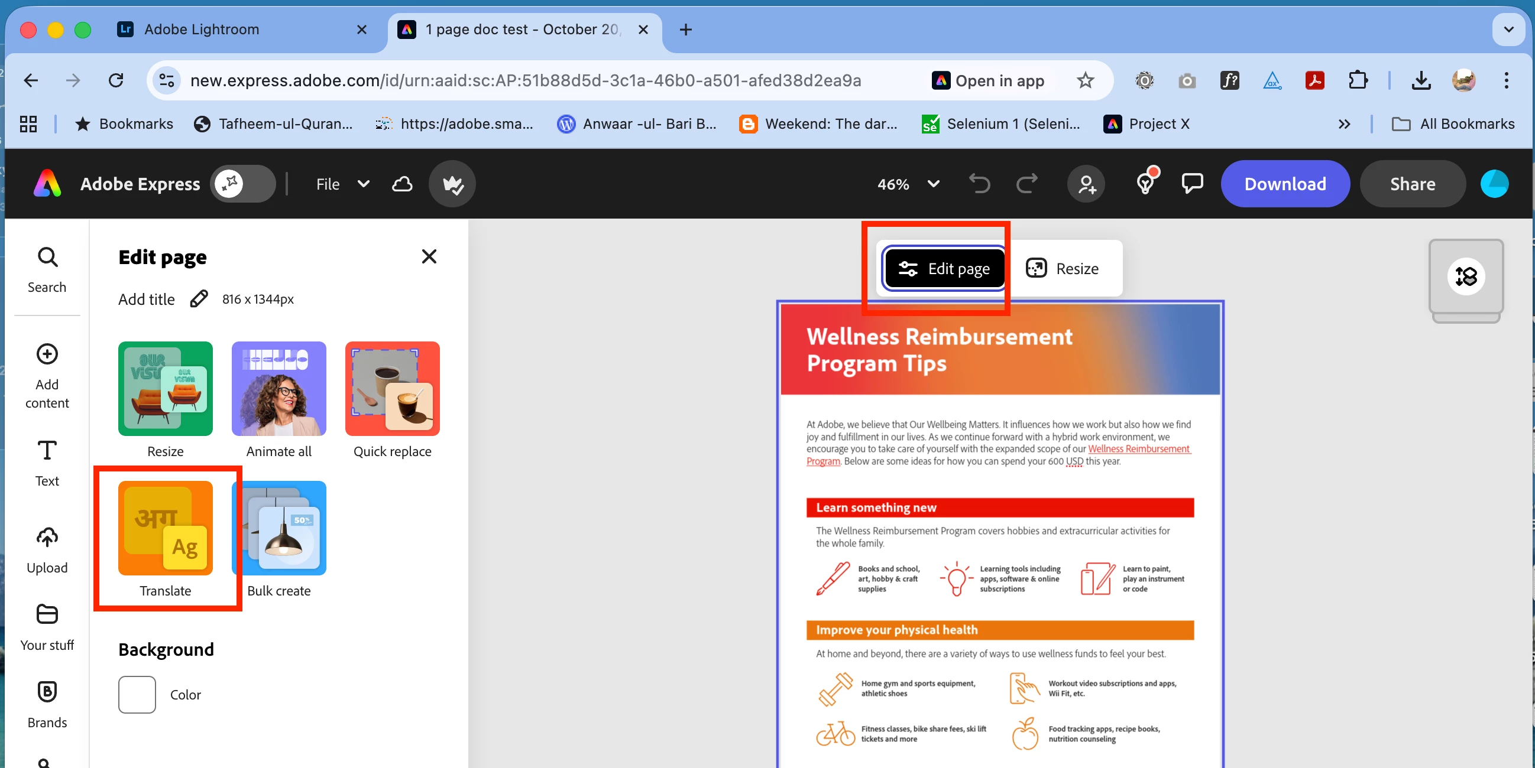The height and width of the screenshot is (768, 1535).
Task: Click the Share button
Action: tap(1411, 184)
